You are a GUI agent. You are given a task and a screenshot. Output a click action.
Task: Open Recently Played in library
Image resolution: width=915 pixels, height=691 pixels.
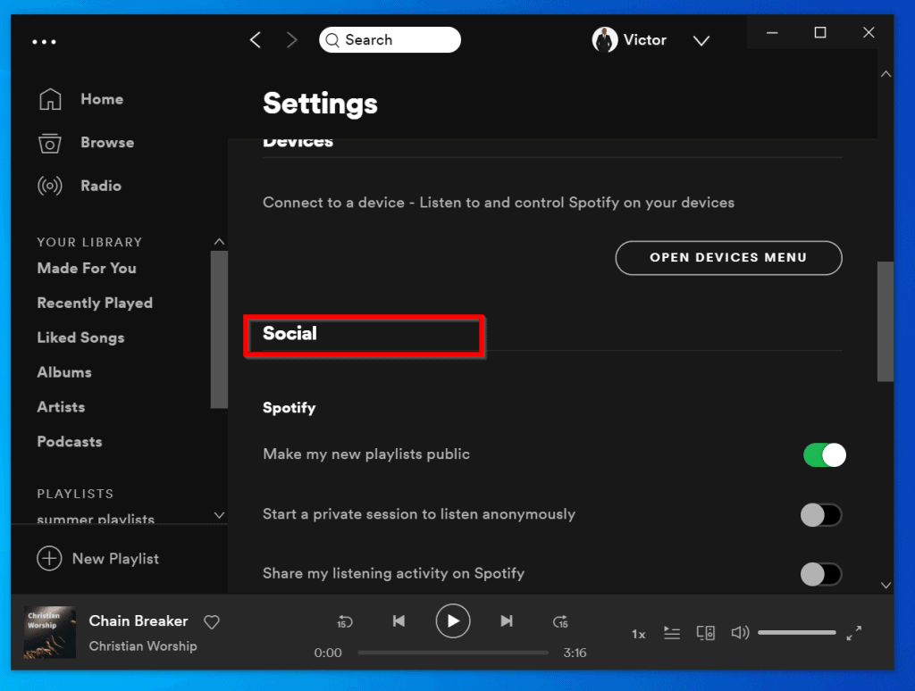point(95,303)
